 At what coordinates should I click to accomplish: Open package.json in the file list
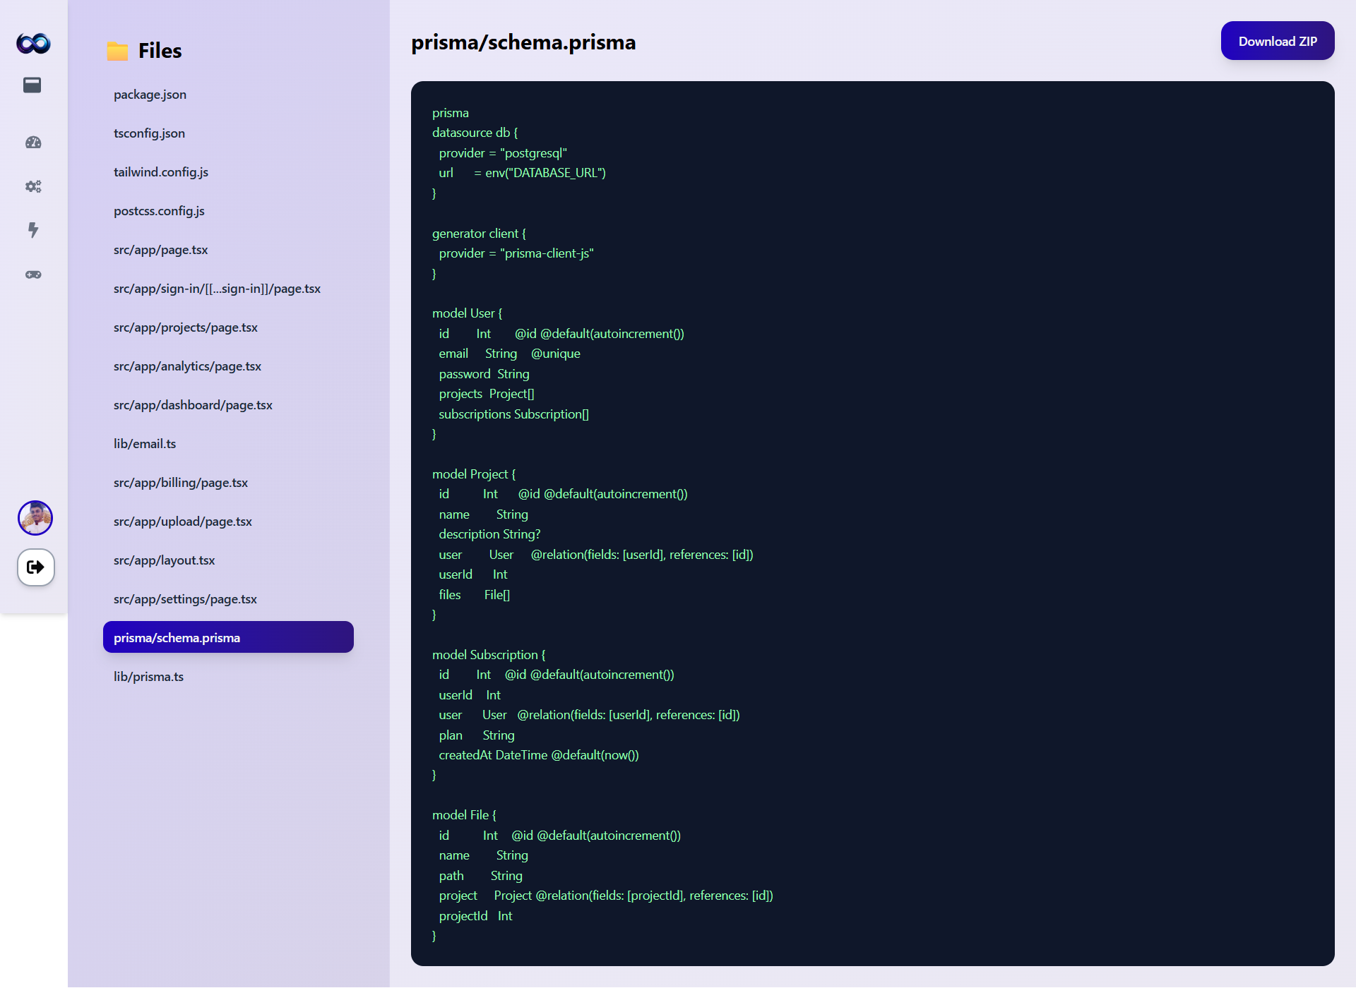tap(150, 95)
